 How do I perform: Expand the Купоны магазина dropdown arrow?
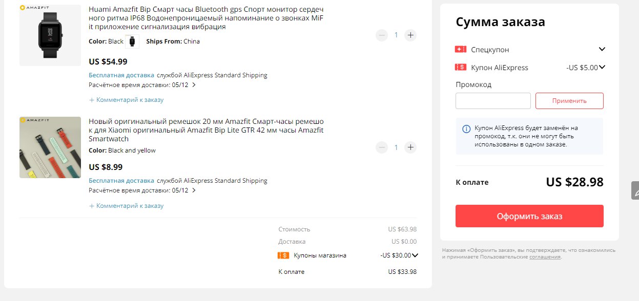pos(415,255)
